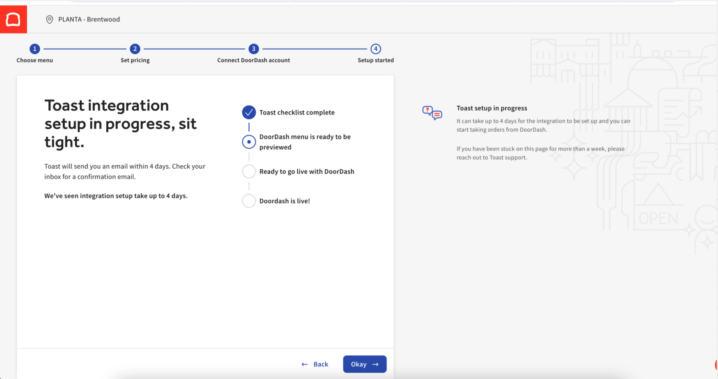
Task: Click the checkmark icon for Toast checklist complete
Action: [248, 112]
